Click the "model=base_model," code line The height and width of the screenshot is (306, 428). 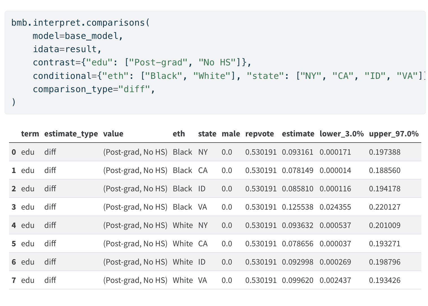[x=78, y=36]
